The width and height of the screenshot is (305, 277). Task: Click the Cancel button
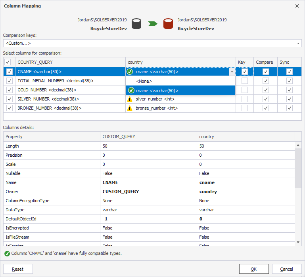287,269
